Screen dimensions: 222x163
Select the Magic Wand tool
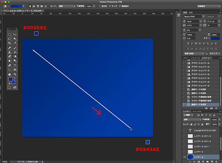(15, 39)
